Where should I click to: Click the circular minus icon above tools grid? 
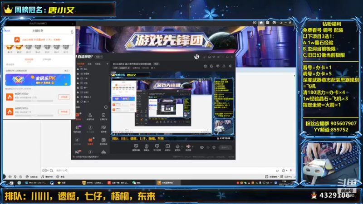click(106, 107)
